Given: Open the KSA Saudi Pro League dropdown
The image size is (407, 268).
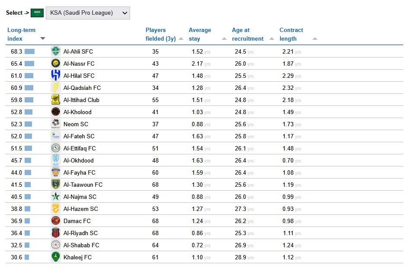Looking at the screenshot, I should 87,13.
